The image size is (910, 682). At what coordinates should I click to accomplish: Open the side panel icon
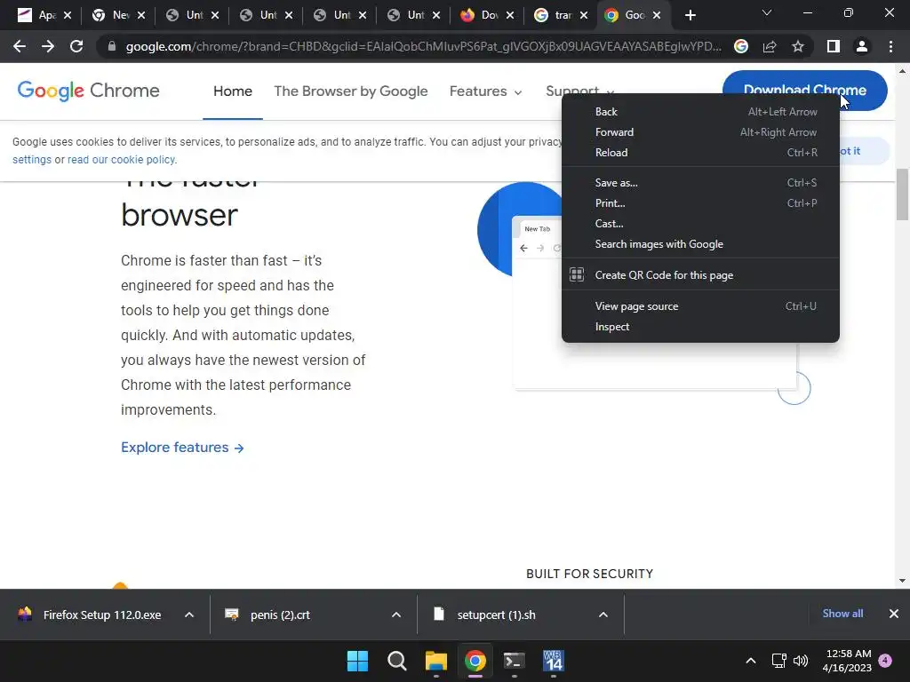[834, 46]
